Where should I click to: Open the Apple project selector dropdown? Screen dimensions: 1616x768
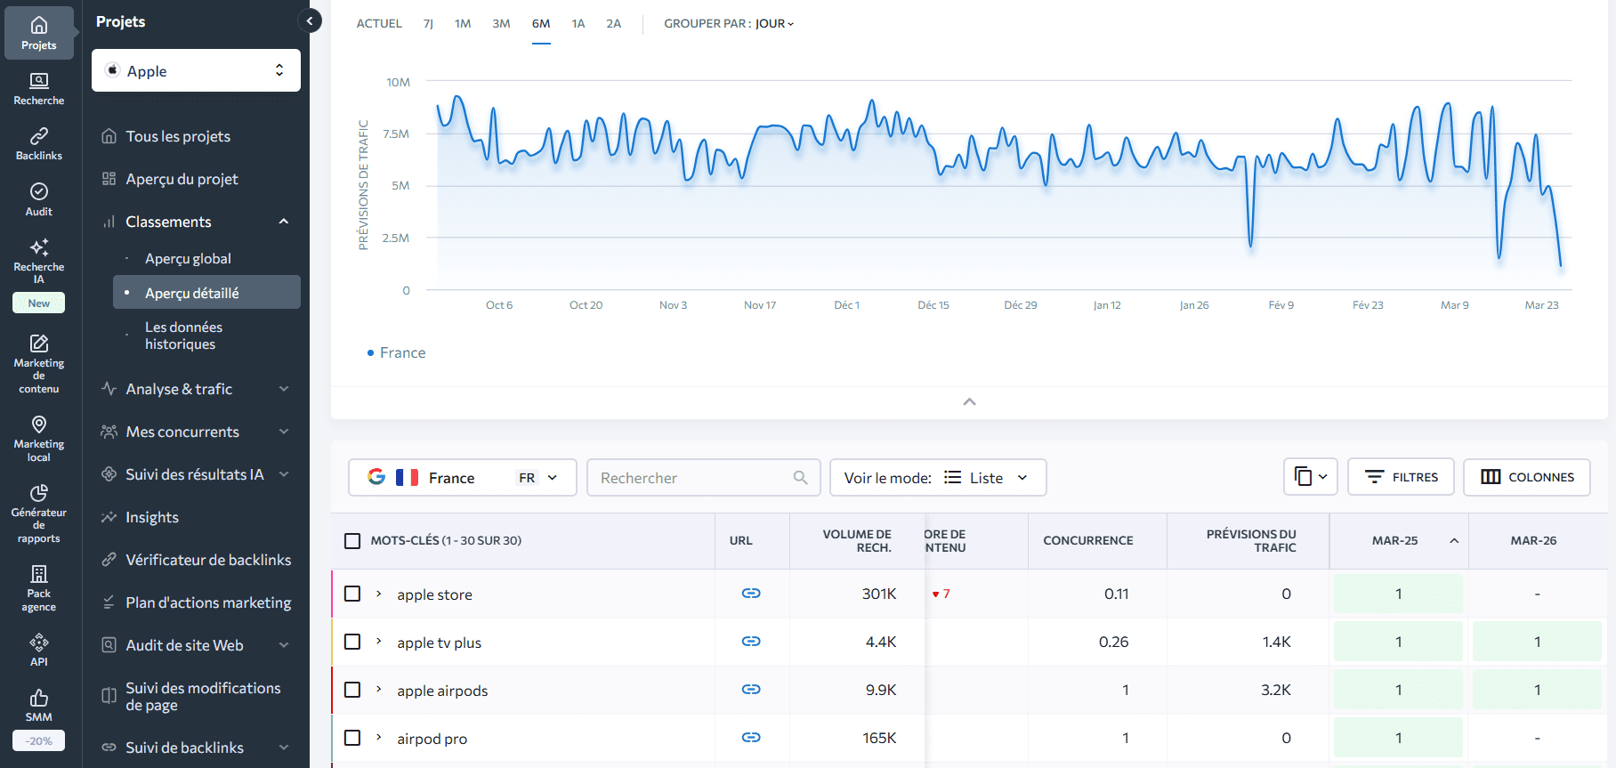pos(196,70)
